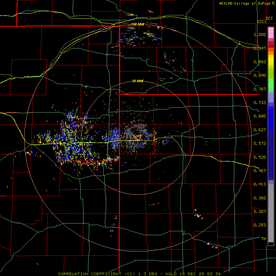Viewport: 276px width, 276px height.
Task: Click the CORRELATION COEFFICIENT caption text
Action: (x=90, y=274)
